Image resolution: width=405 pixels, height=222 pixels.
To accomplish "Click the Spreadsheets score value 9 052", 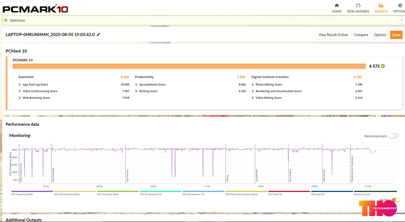I will point(242,85).
